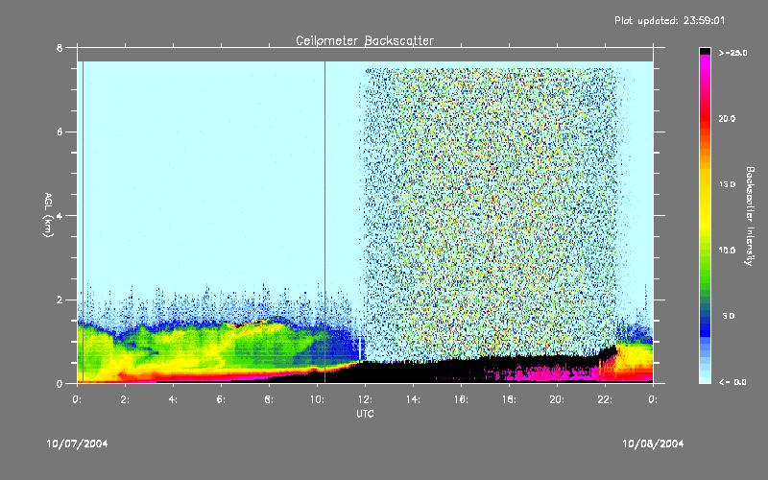Click the x-axis tick label '4:'
This screenshot has width=768, height=480.
pos(173,399)
